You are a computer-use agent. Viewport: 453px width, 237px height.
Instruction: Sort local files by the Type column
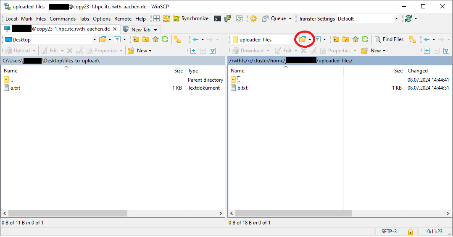point(205,71)
